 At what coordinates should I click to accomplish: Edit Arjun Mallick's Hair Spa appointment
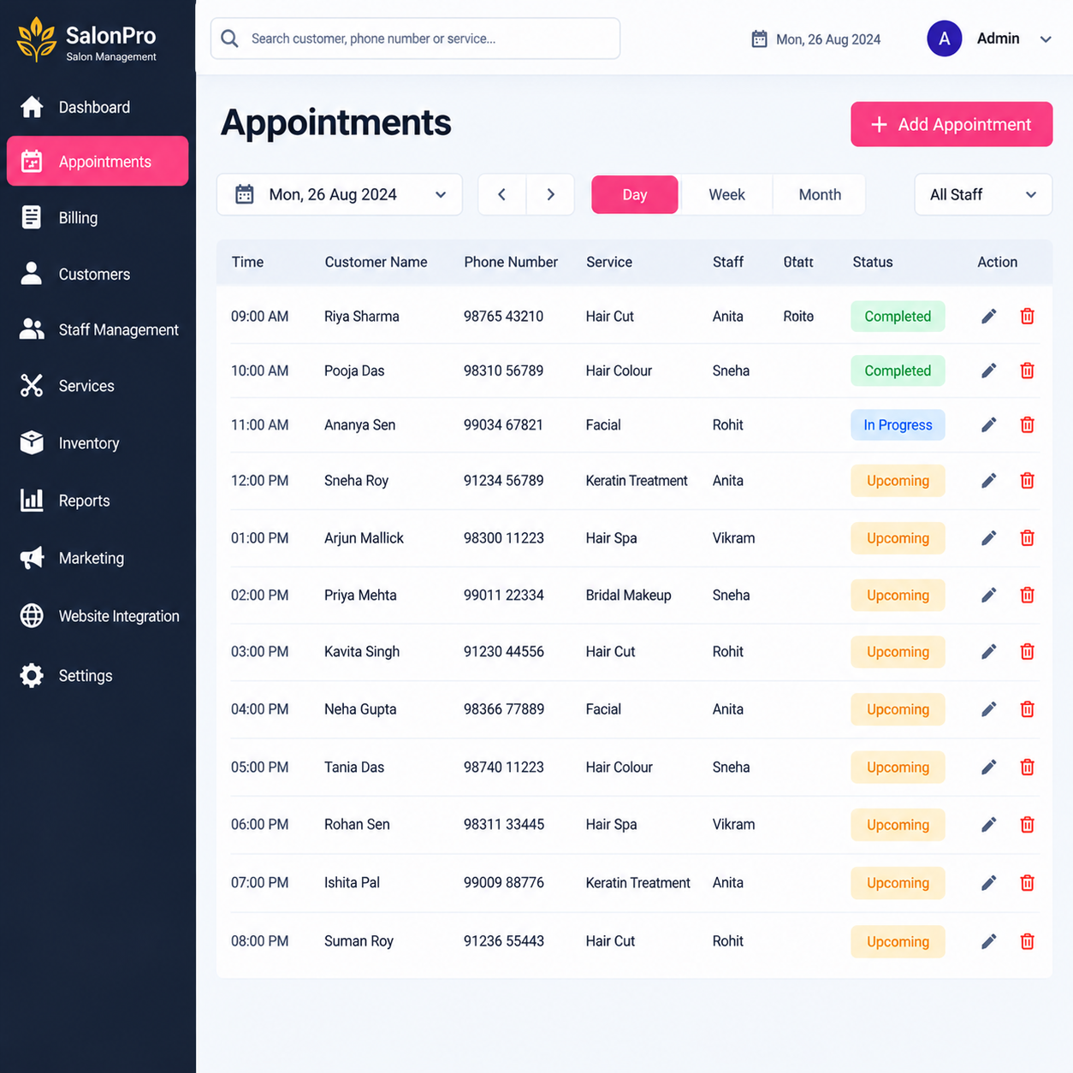[988, 538]
